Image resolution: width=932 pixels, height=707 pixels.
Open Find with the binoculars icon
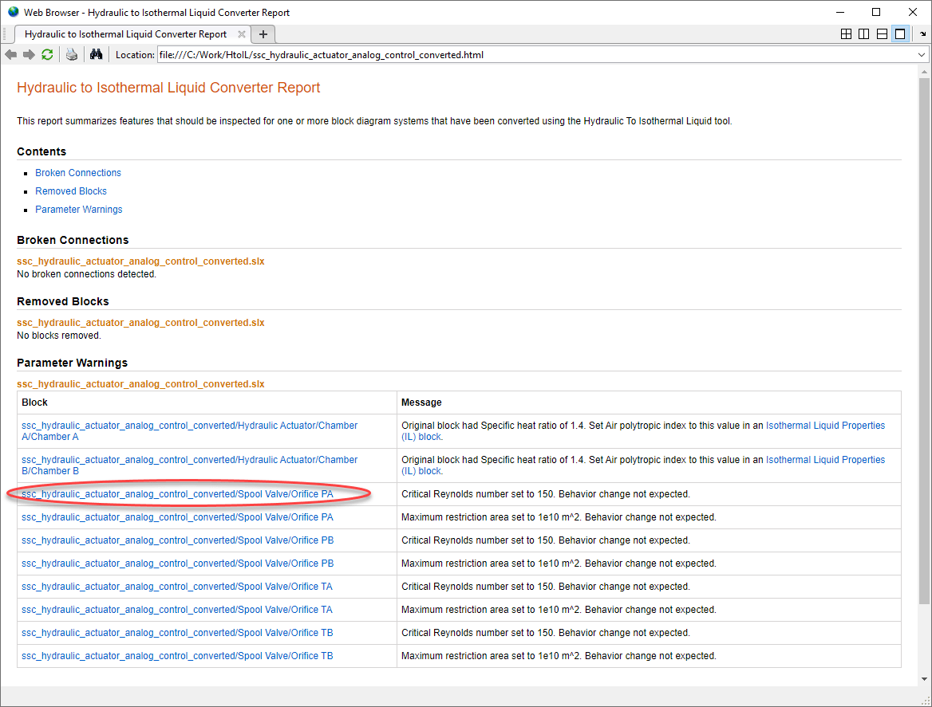97,55
